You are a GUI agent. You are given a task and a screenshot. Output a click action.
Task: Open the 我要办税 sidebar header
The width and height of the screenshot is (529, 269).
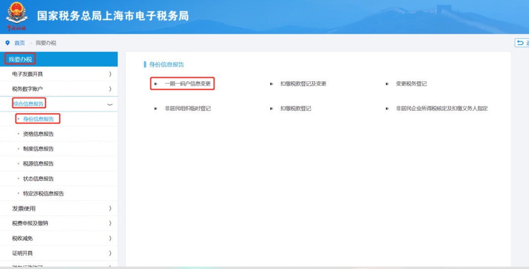(x=21, y=59)
